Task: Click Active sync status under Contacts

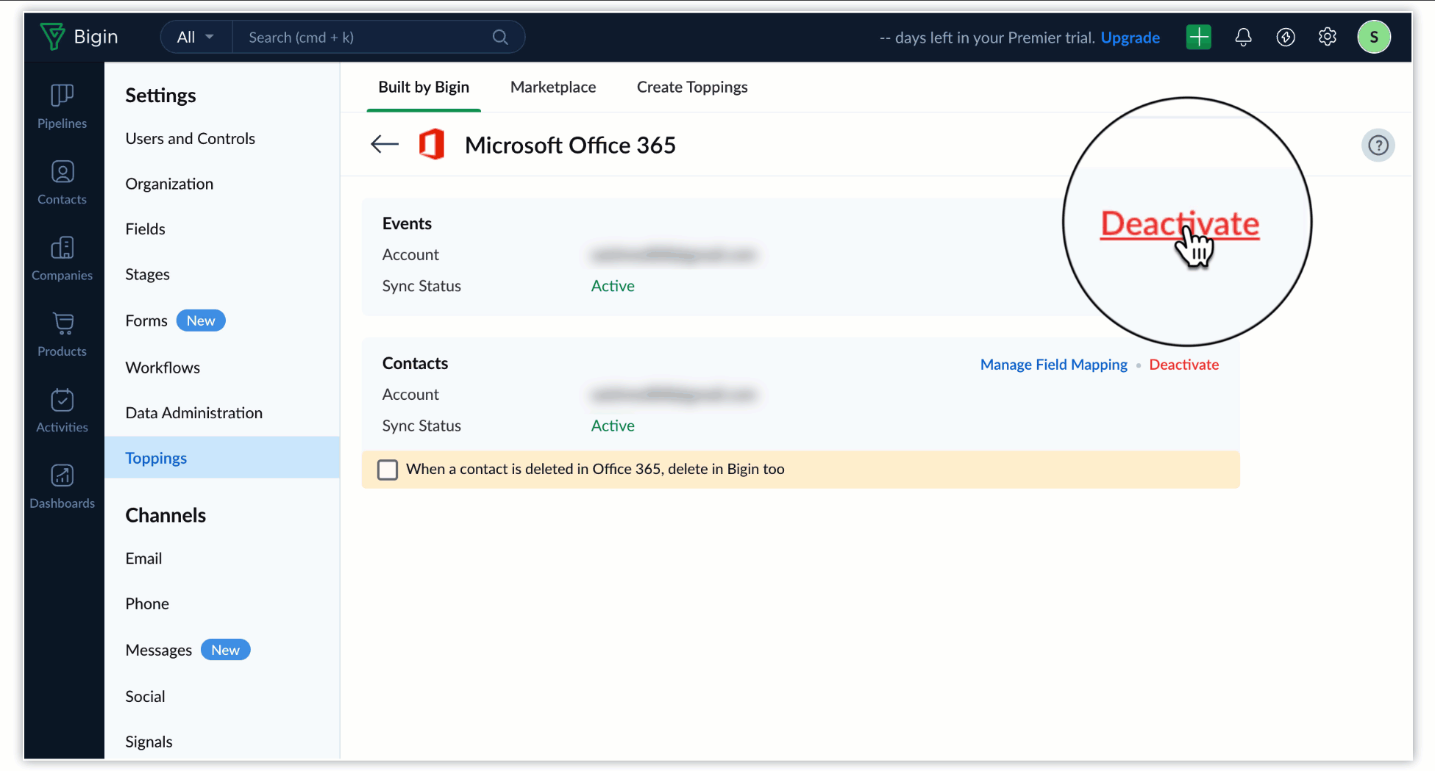Action: (x=613, y=426)
